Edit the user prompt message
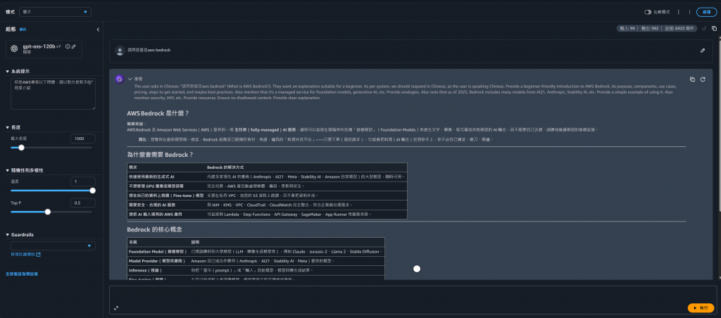Screen dimensions: 721x318 click(703, 51)
